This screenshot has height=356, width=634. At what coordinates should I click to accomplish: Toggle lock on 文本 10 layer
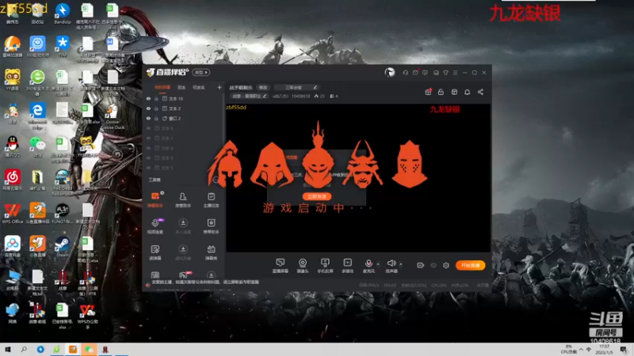coord(156,98)
